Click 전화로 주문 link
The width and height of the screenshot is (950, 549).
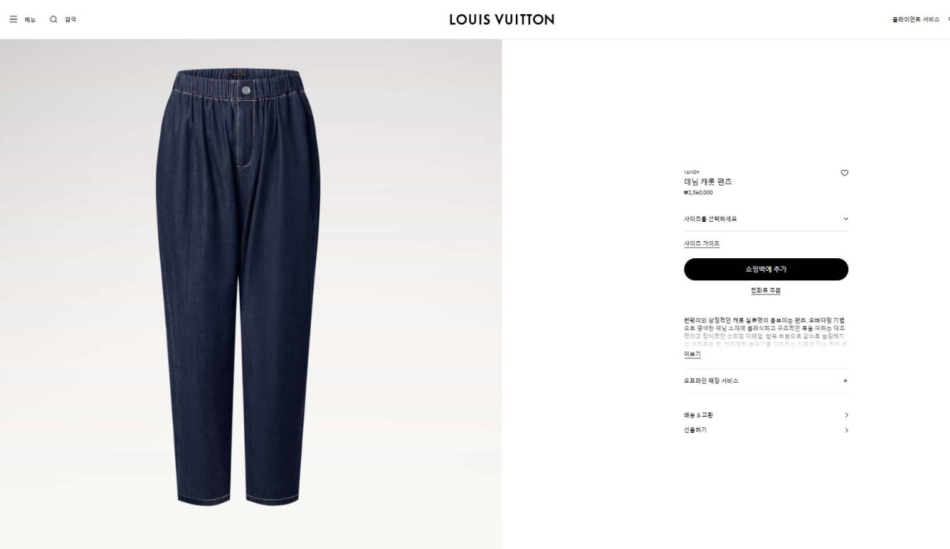pyautogui.click(x=765, y=290)
